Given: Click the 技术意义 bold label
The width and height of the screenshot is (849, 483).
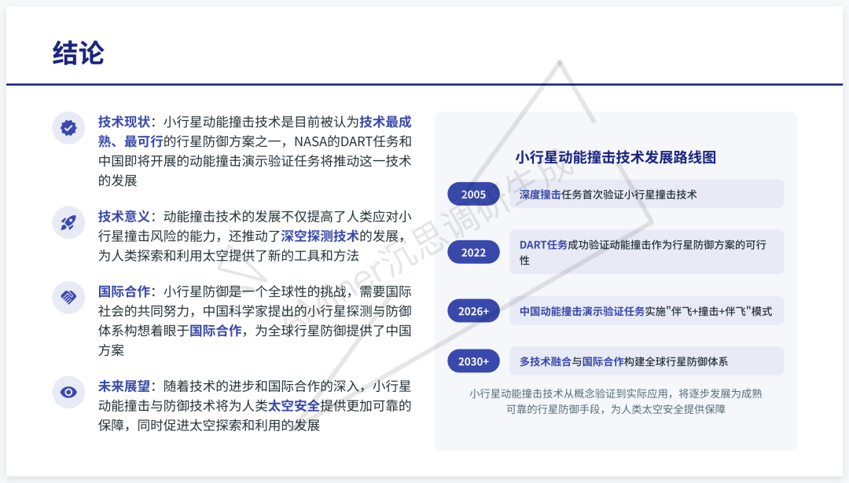Looking at the screenshot, I should tap(124, 216).
